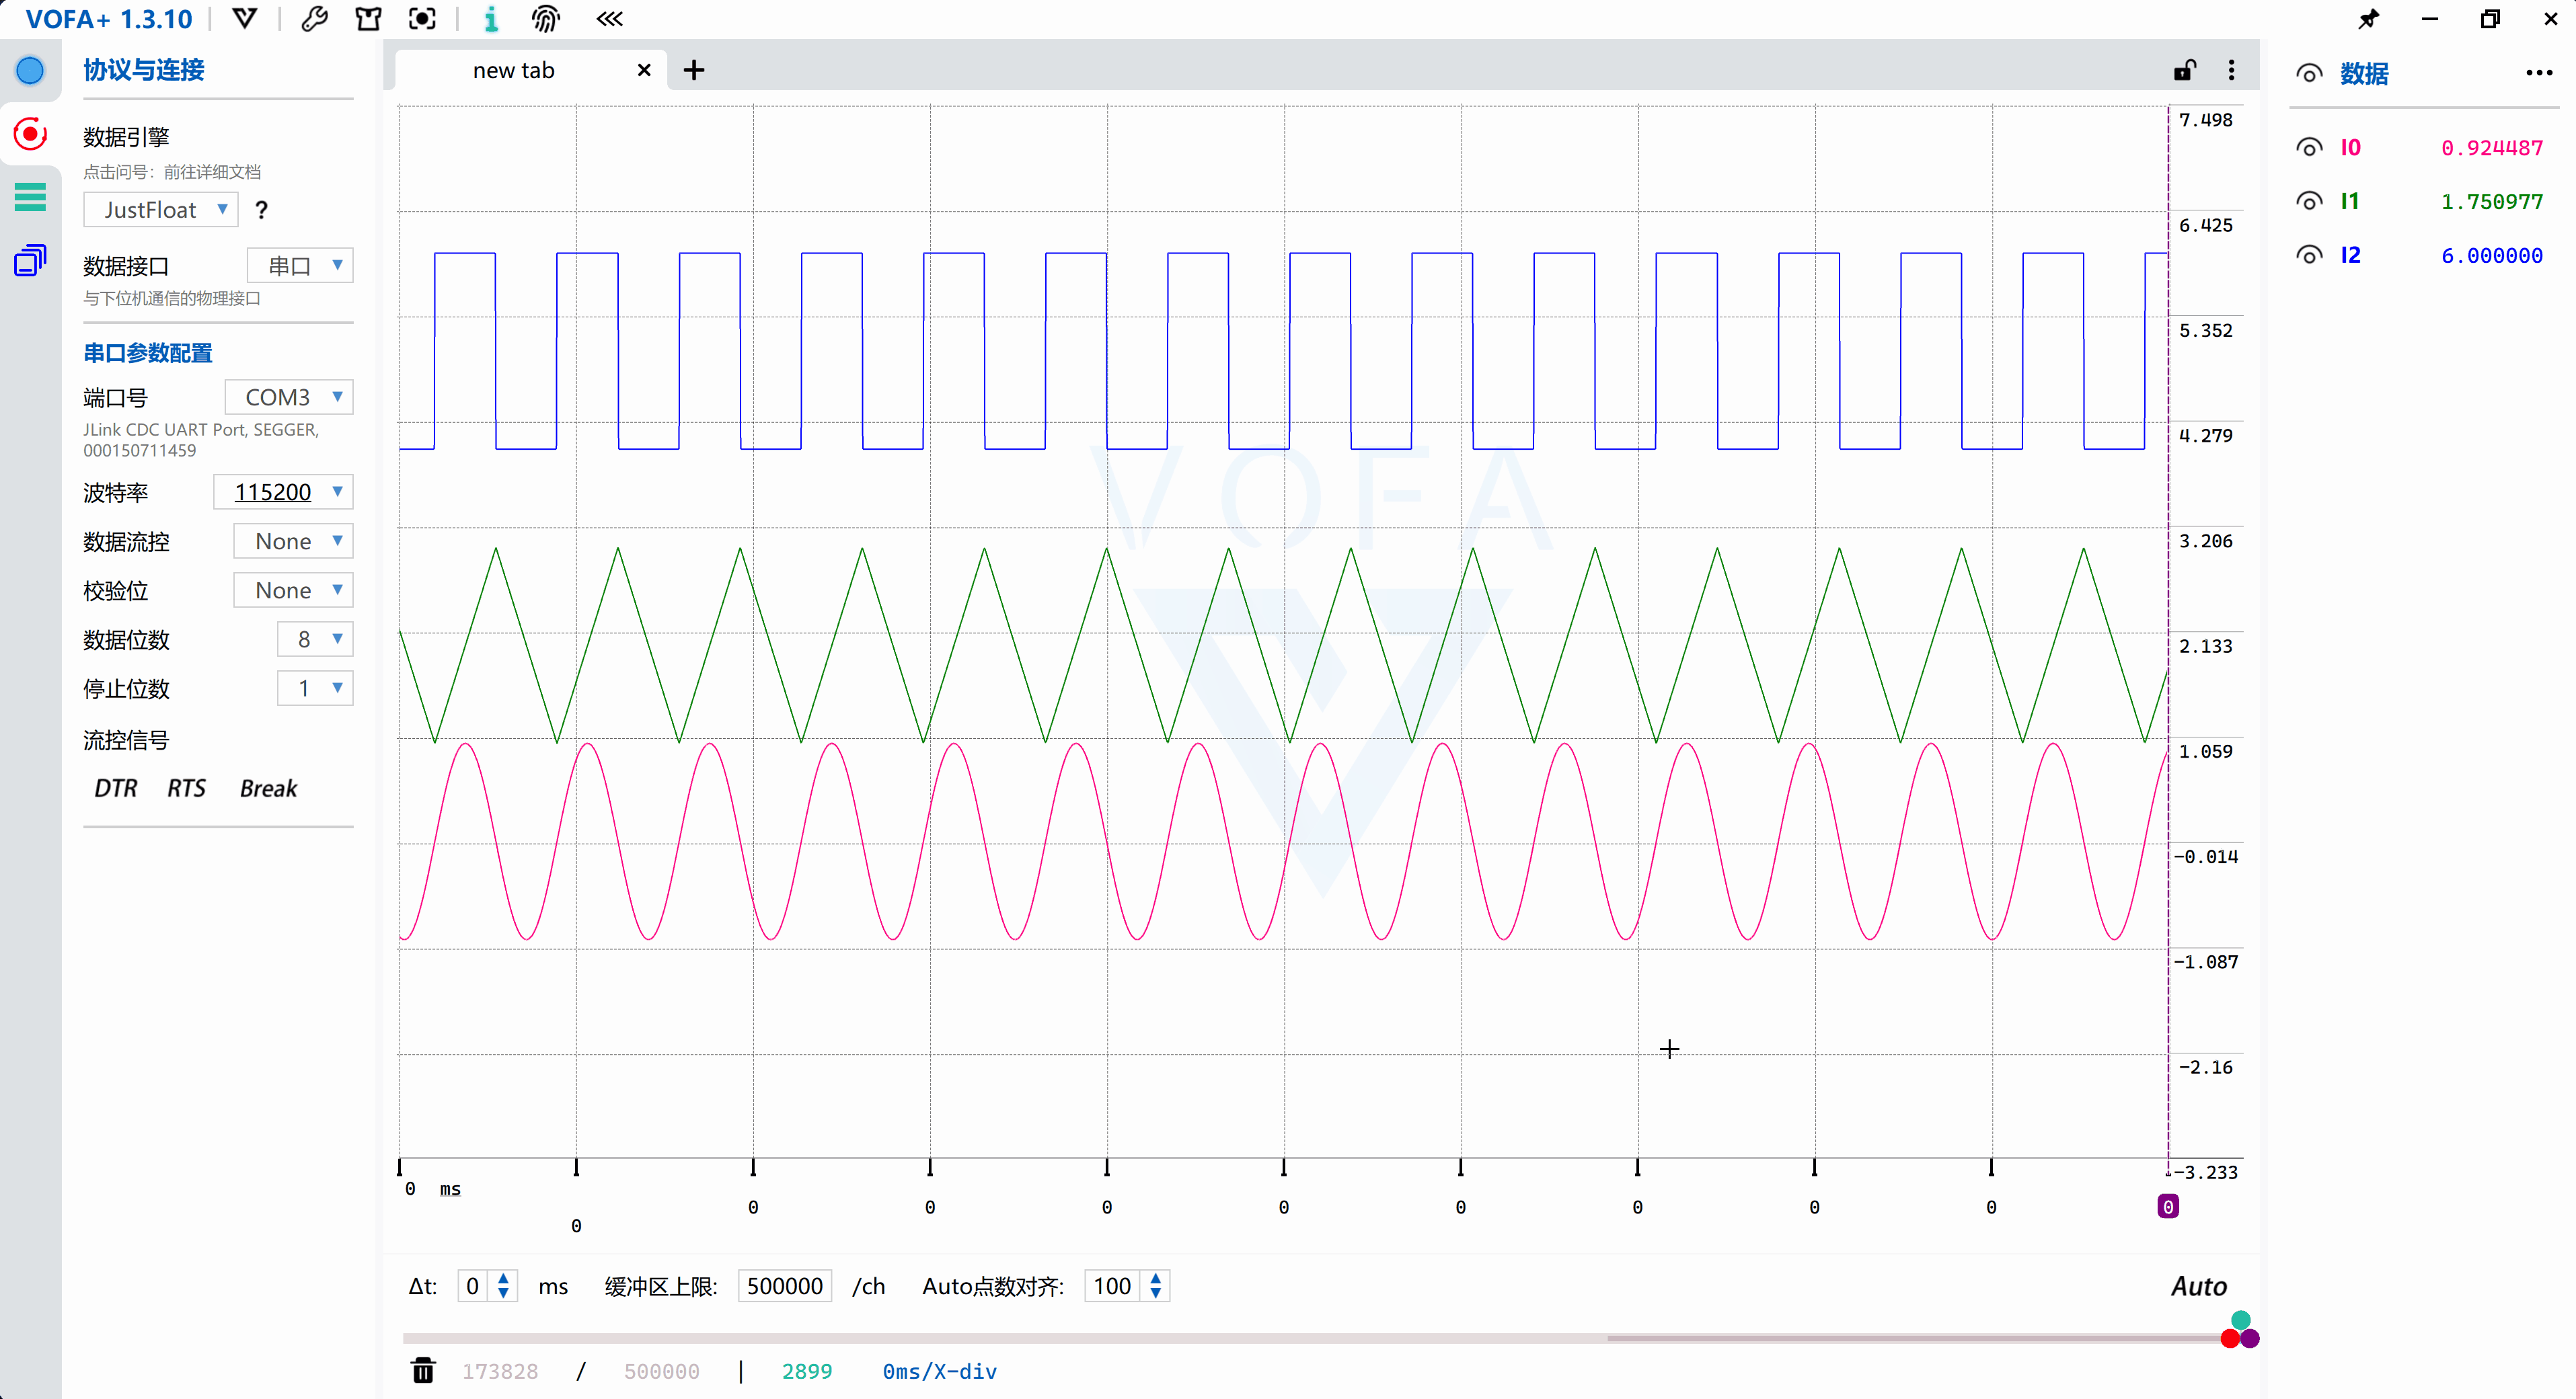Click the VOFA+ V logo icon
The width and height of the screenshot is (2576, 1399).
tap(244, 19)
